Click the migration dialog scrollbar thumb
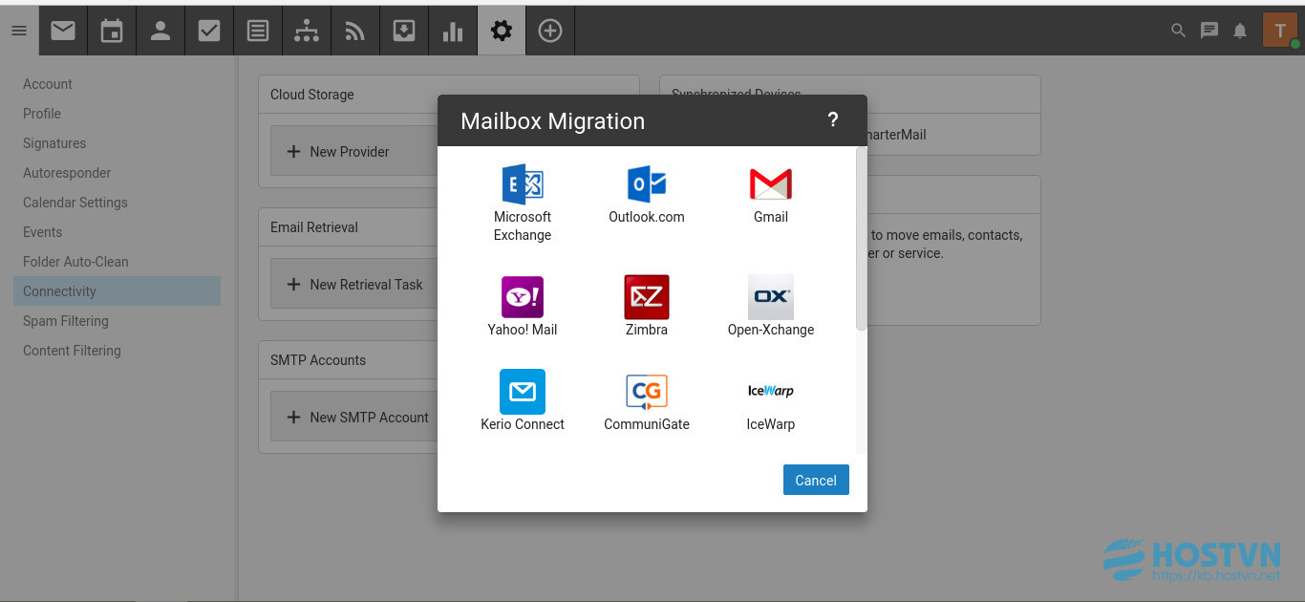This screenshot has width=1305, height=602. pos(862,239)
